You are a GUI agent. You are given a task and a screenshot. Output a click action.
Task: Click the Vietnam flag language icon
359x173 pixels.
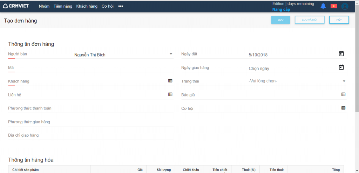coord(333,6)
